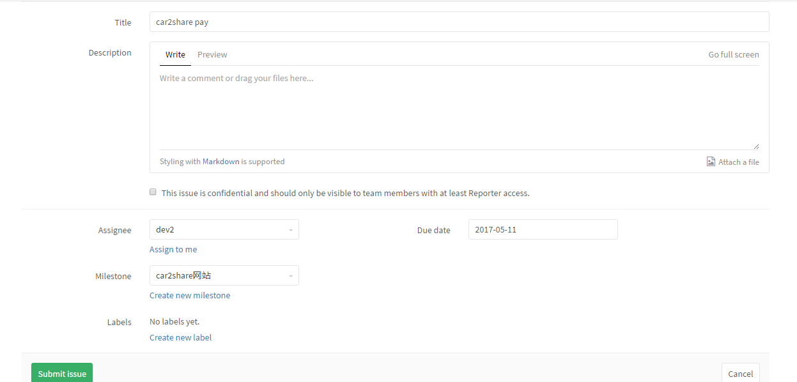The image size is (797, 382).
Task: Open the Assignee dropdown showing dev2
Action: coord(217,229)
